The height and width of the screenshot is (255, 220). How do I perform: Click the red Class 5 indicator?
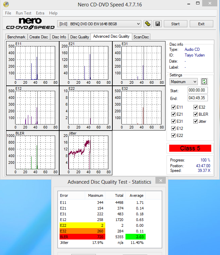[x=190, y=148]
